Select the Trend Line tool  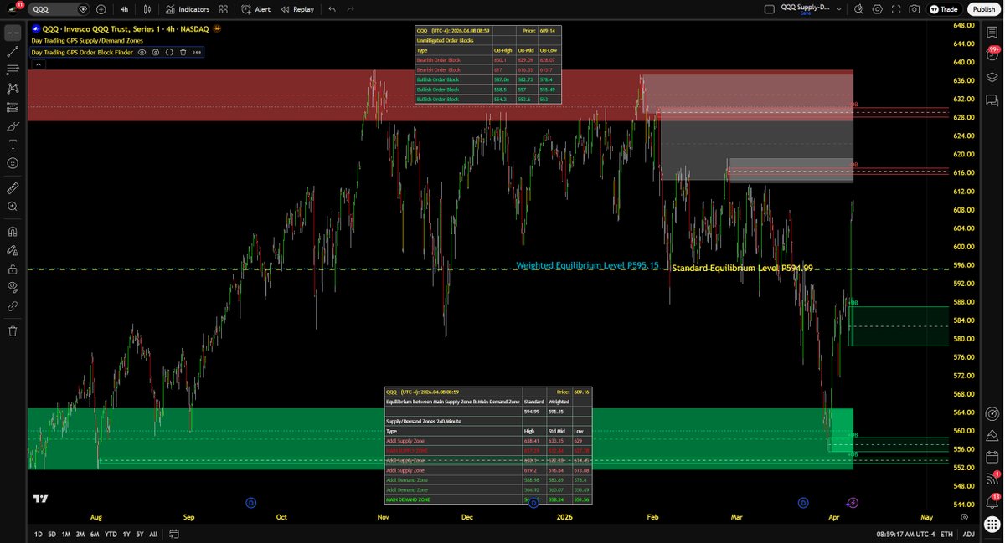[11, 49]
